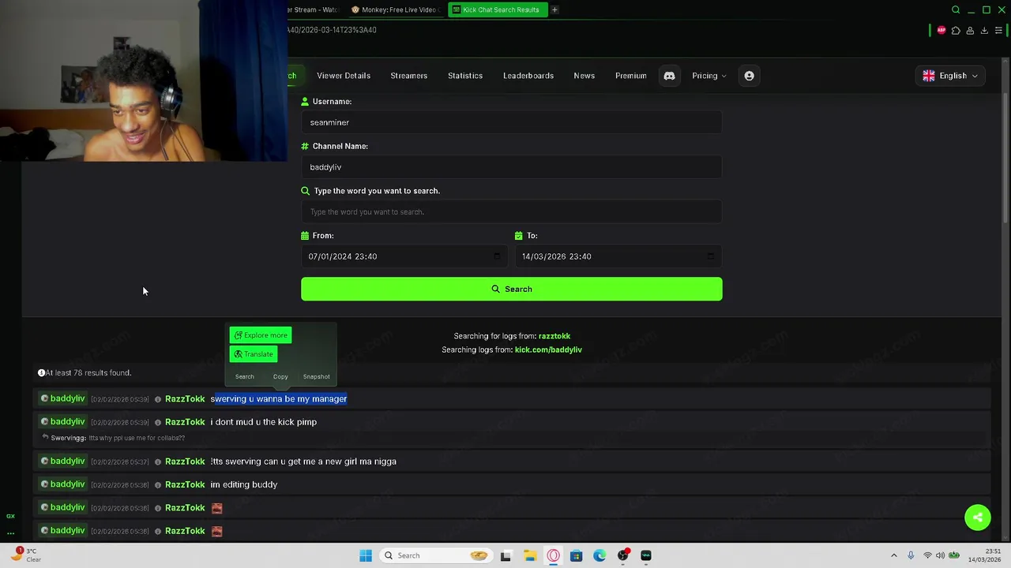The width and height of the screenshot is (1011, 568).
Task: Expand the Pricing dropdown menu
Action: pos(708,76)
